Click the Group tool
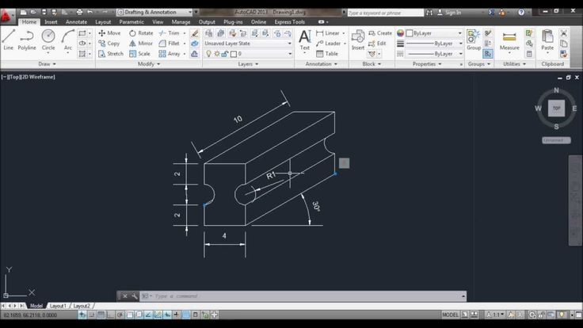The height and width of the screenshot is (328, 583). tap(474, 40)
